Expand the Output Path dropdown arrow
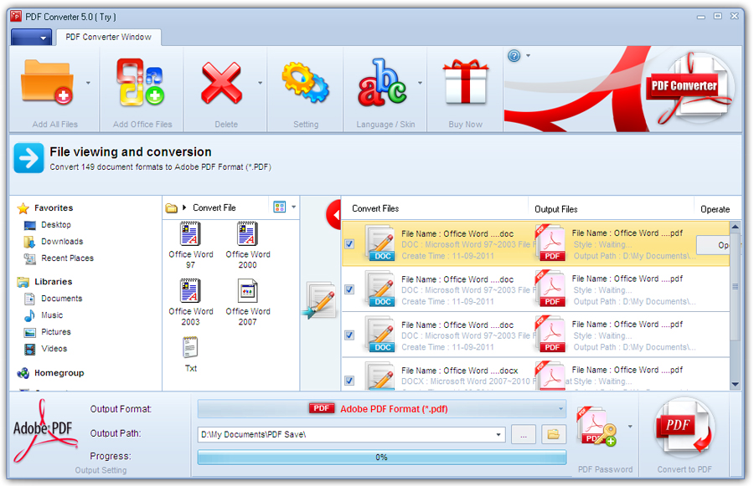The height and width of the screenshot is (486, 754). click(x=498, y=435)
